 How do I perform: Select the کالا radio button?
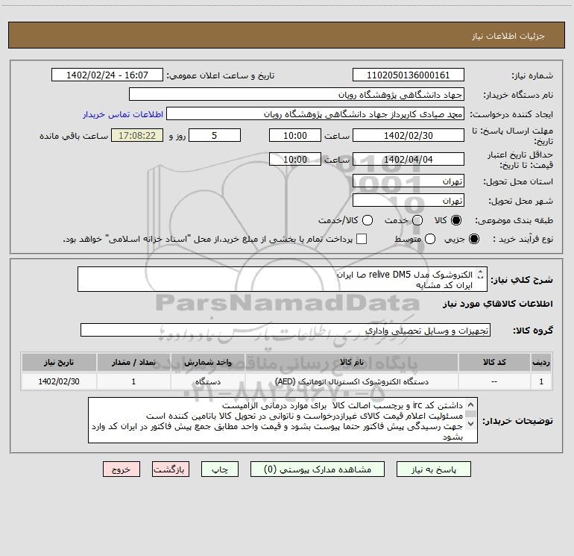(456, 220)
